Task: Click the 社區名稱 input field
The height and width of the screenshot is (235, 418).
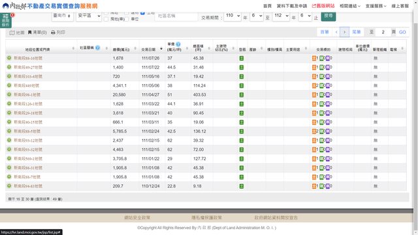Action: pos(176,16)
